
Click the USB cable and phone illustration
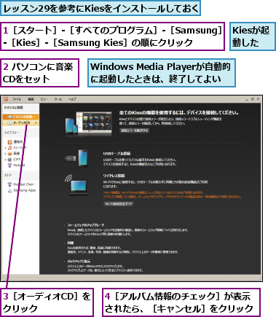pos(76,158)
